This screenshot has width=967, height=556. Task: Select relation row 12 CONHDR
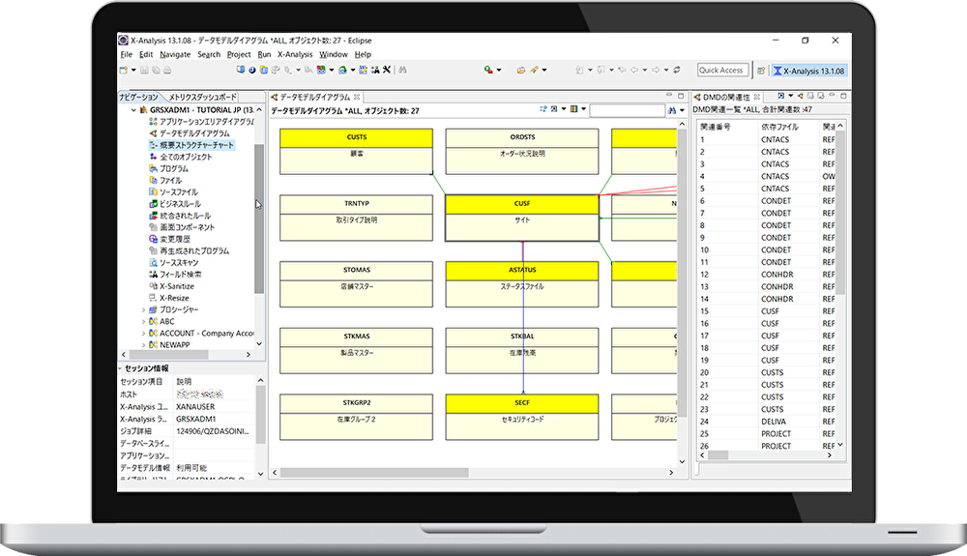click(x=767, y=275)
